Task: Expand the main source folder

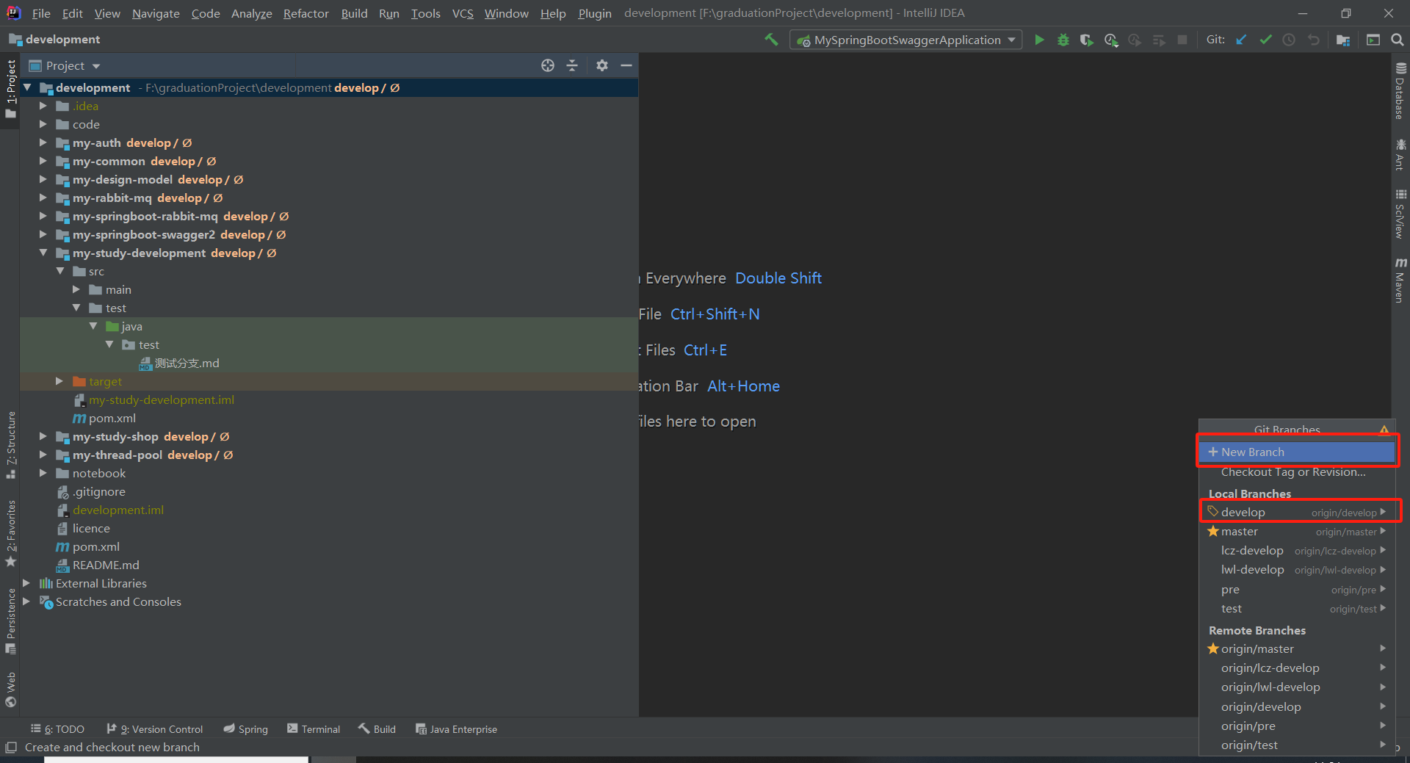Action: click(x=76, y=289)
